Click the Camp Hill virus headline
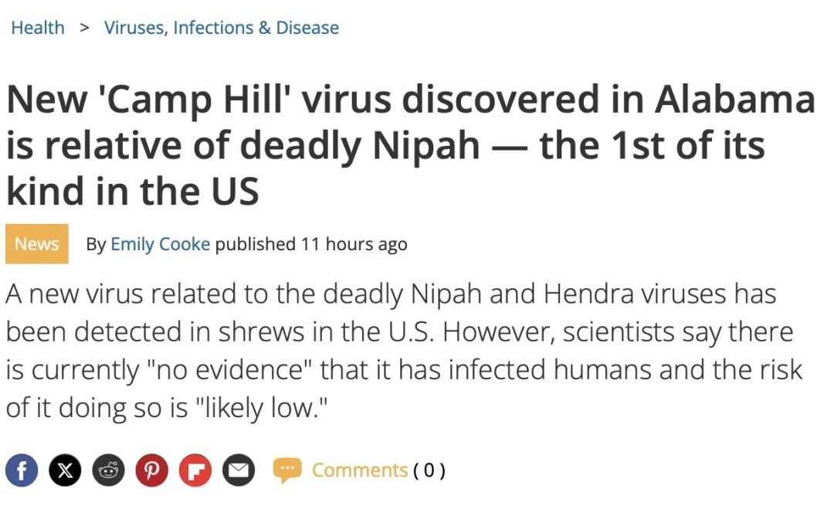The width and height of the screenshot is (834, 506). (x=409, y=145)
